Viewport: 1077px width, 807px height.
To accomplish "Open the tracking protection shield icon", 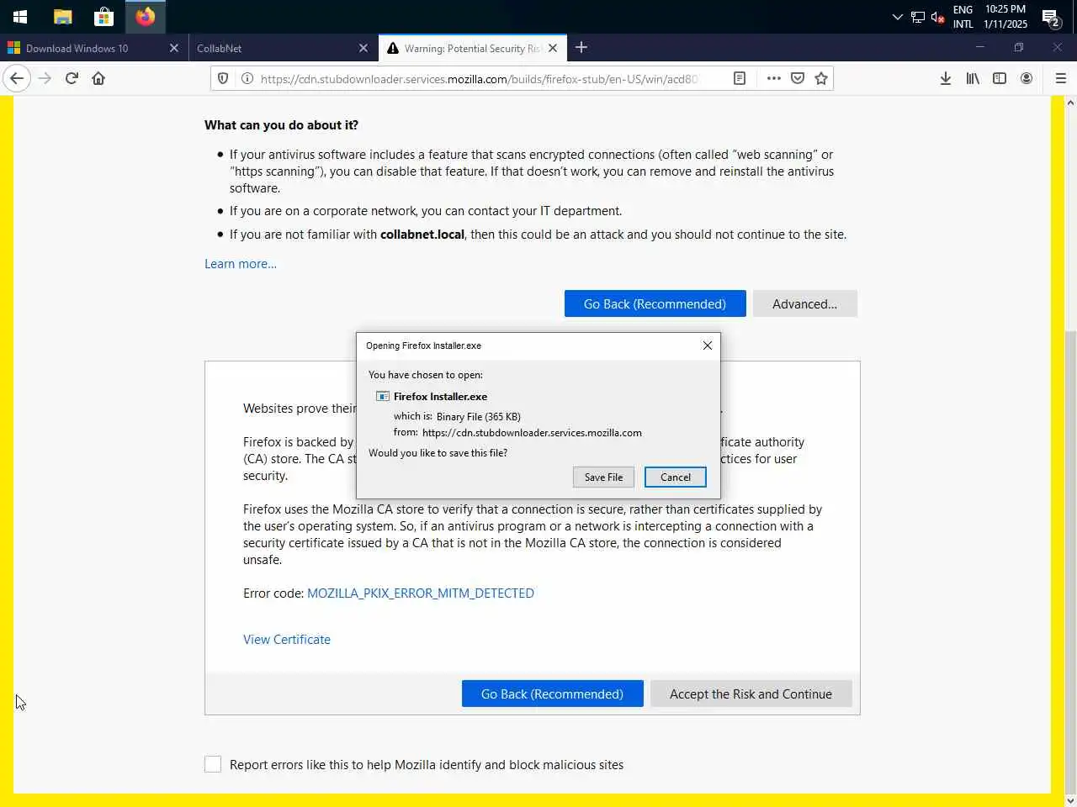I will pyautogui.click(x=223, y=78).
